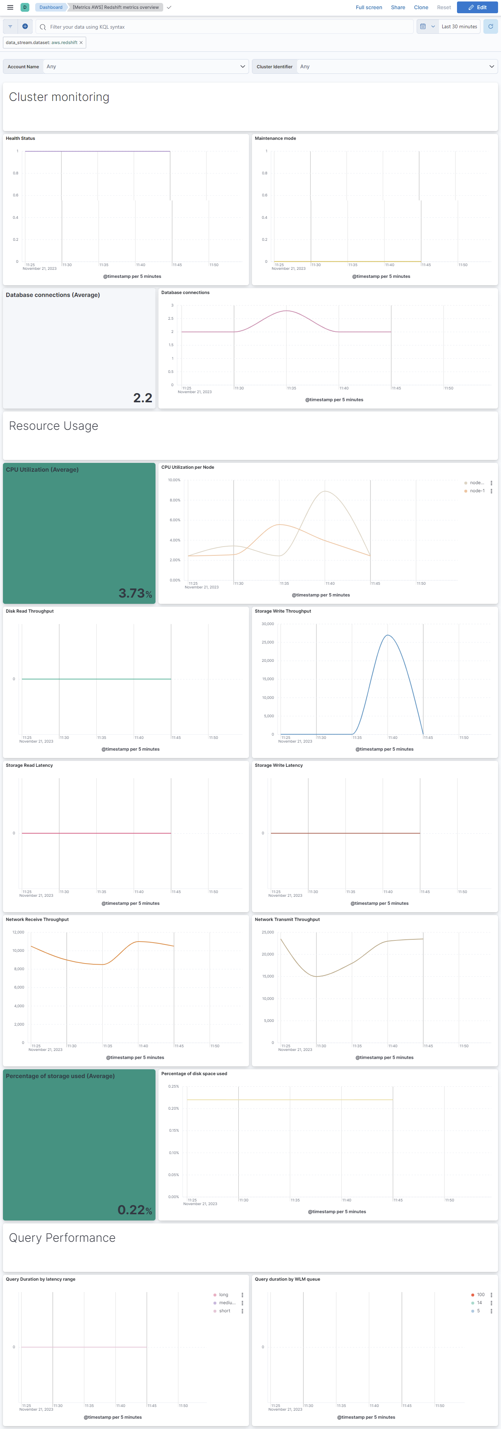
Task: Open options for the 'long' legend item
Action: click(242, 1295)
